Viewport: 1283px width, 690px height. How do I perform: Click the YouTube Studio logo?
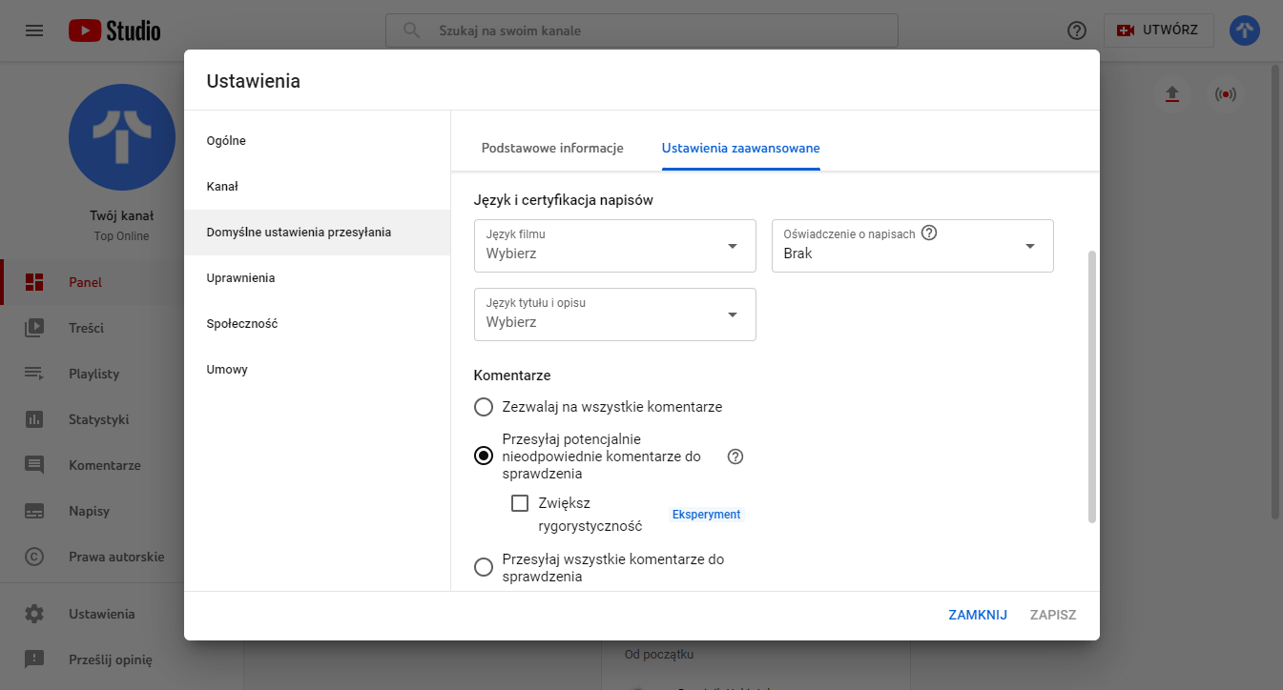(x=114, y=30)
